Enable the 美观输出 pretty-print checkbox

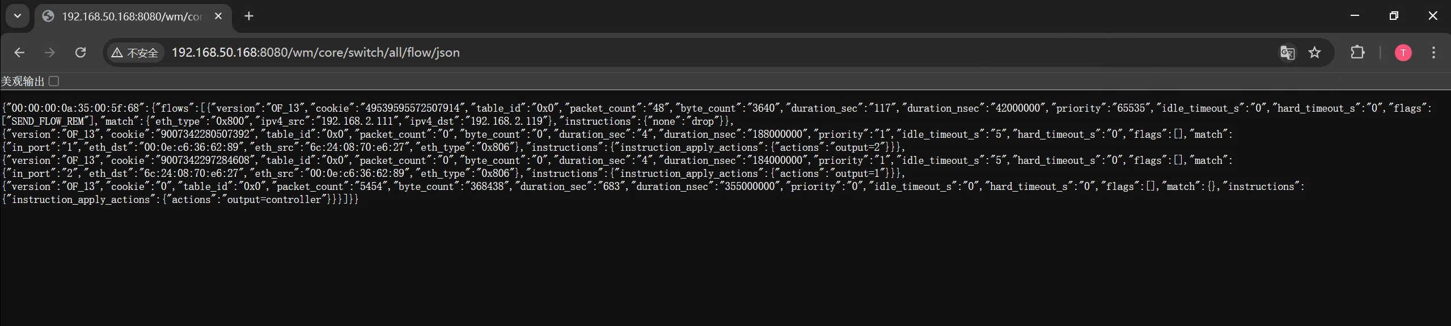tap(54, 81)
